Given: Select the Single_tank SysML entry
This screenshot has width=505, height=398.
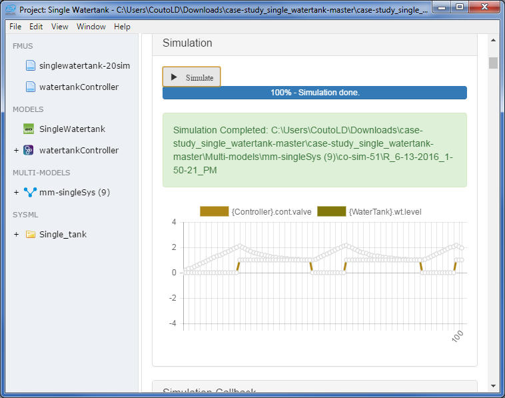Looking at the screenshot, I should [x=63, y=234].
